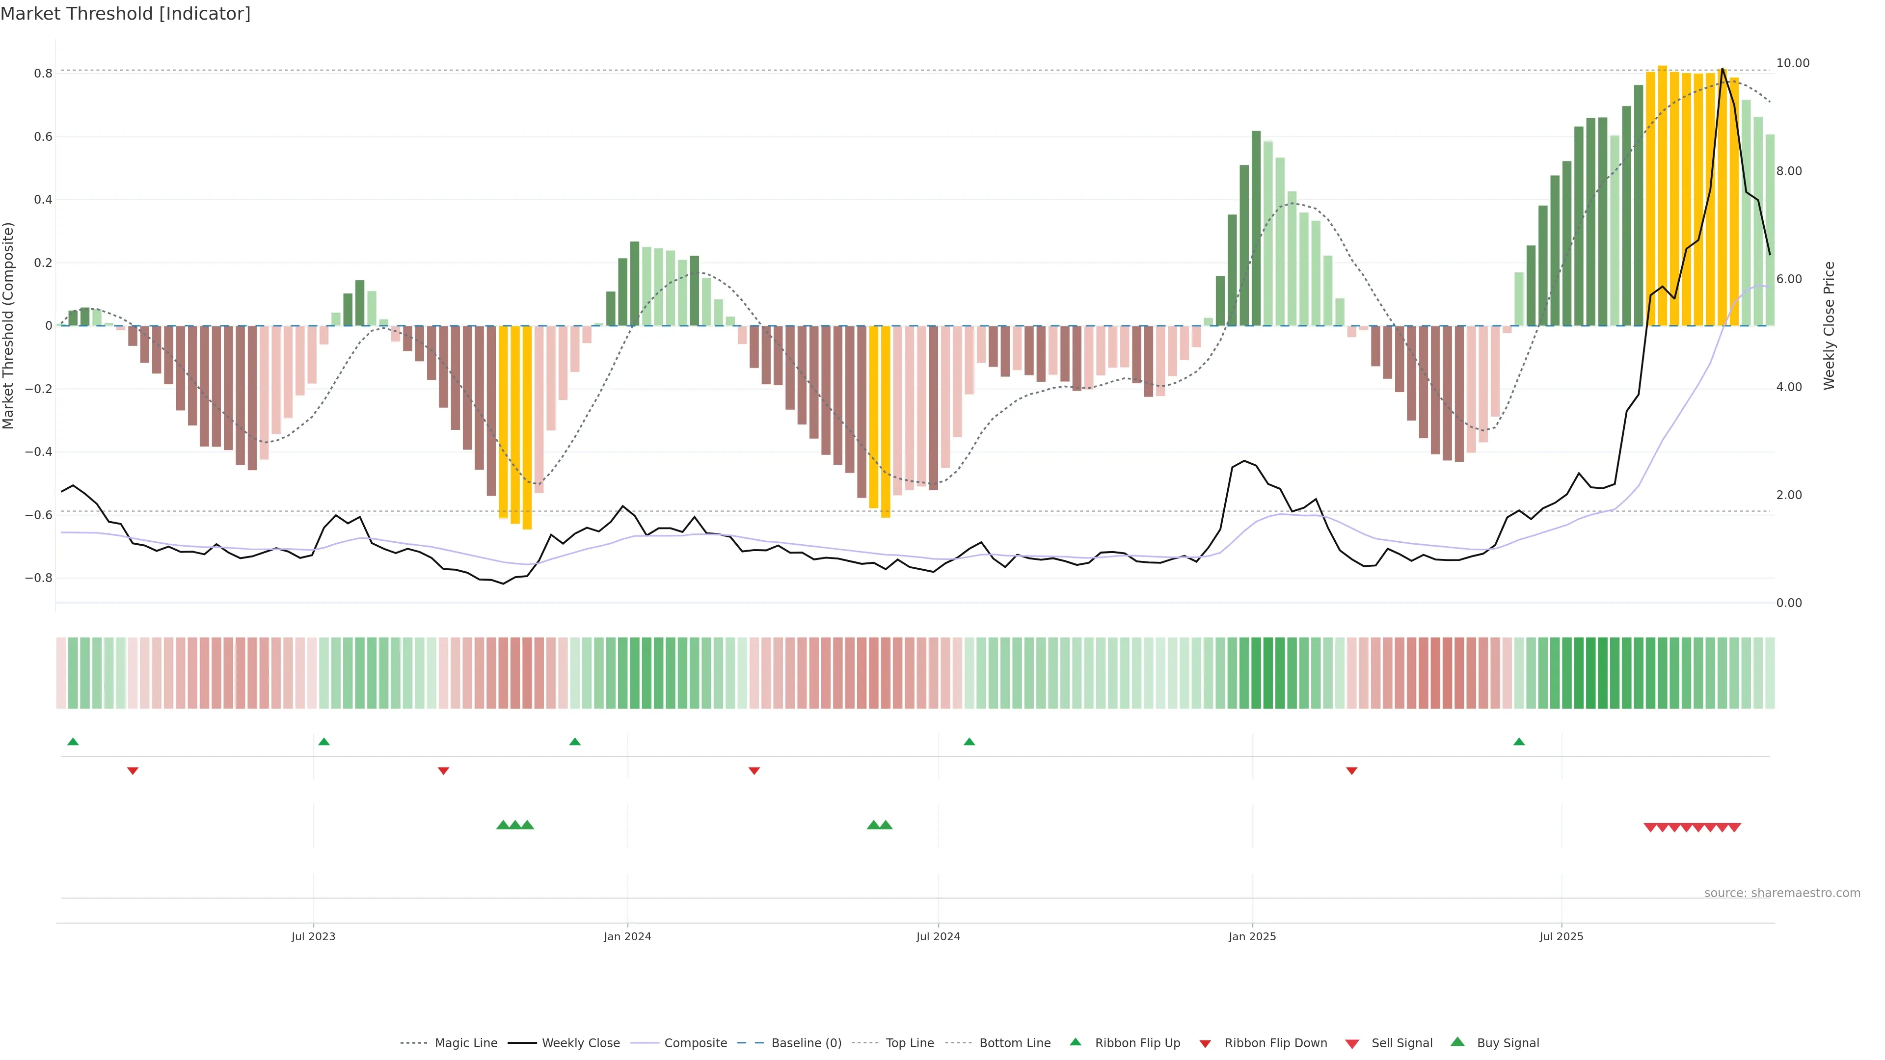Click the rightmost red Sell Signal triangle
The height and width of the screenshot is (1060, 1885).
(1734, 827)
